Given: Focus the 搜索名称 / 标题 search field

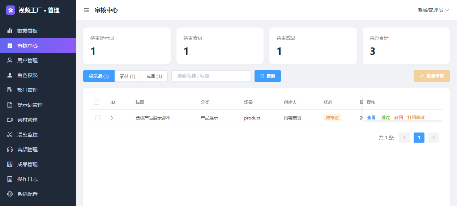Looking at the screenshot, I should pos(211,76).
